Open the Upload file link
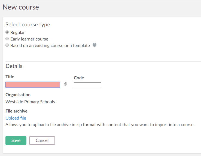The height and width of the screenshot is (156, 201). pos(16,118)
